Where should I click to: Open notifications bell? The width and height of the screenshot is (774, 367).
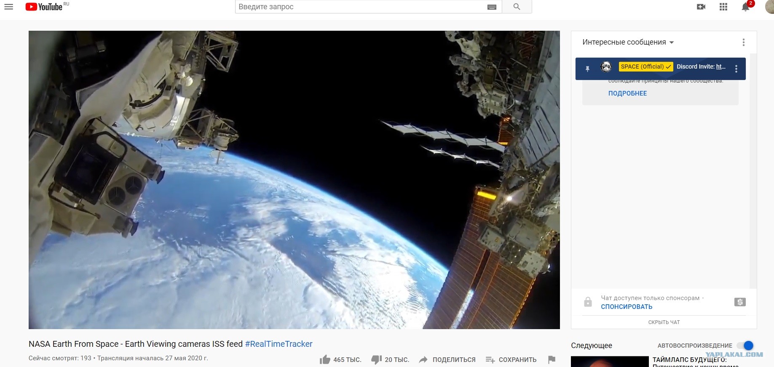[x=745, y=7]
